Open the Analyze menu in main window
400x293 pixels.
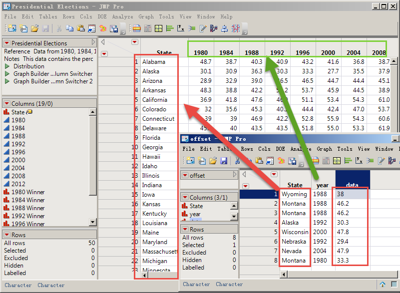pos(122,16)
